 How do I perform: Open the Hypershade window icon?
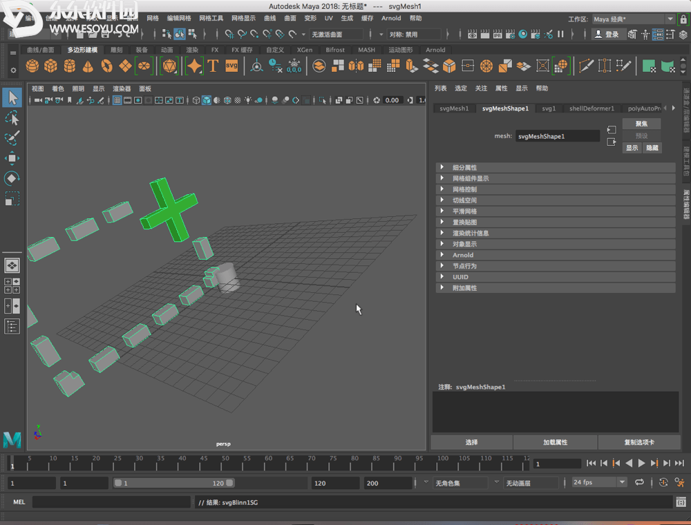tap(523, 35)
